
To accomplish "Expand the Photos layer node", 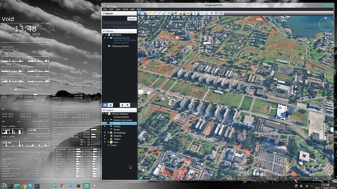I will click(105, 127).
